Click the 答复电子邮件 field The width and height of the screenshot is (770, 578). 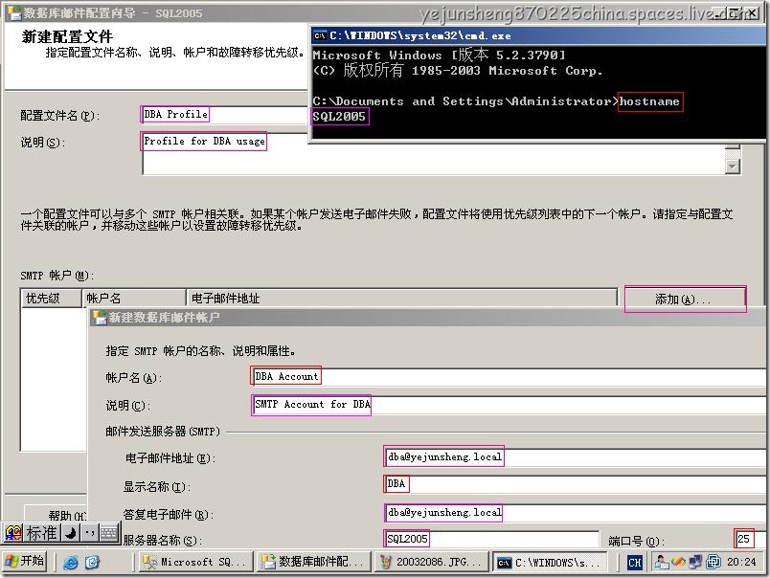[575, 513]
